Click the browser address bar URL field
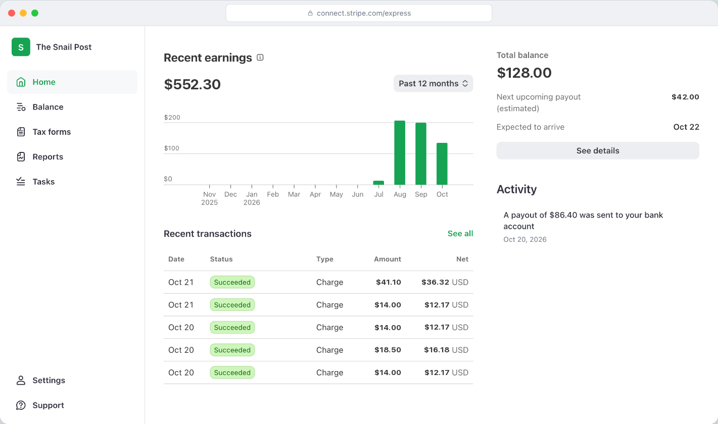This screenshot has height=424, width=718. (x=359, y=13)
